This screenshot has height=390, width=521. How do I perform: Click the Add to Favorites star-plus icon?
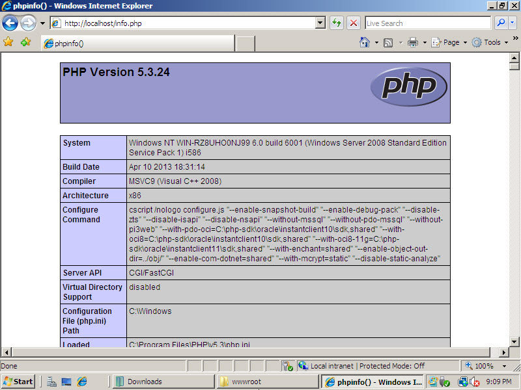coord(25,42)
